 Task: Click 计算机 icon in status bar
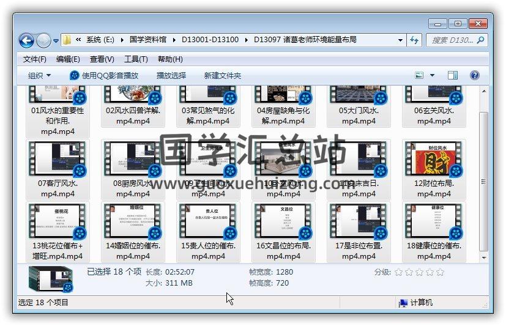click(403, 303)
